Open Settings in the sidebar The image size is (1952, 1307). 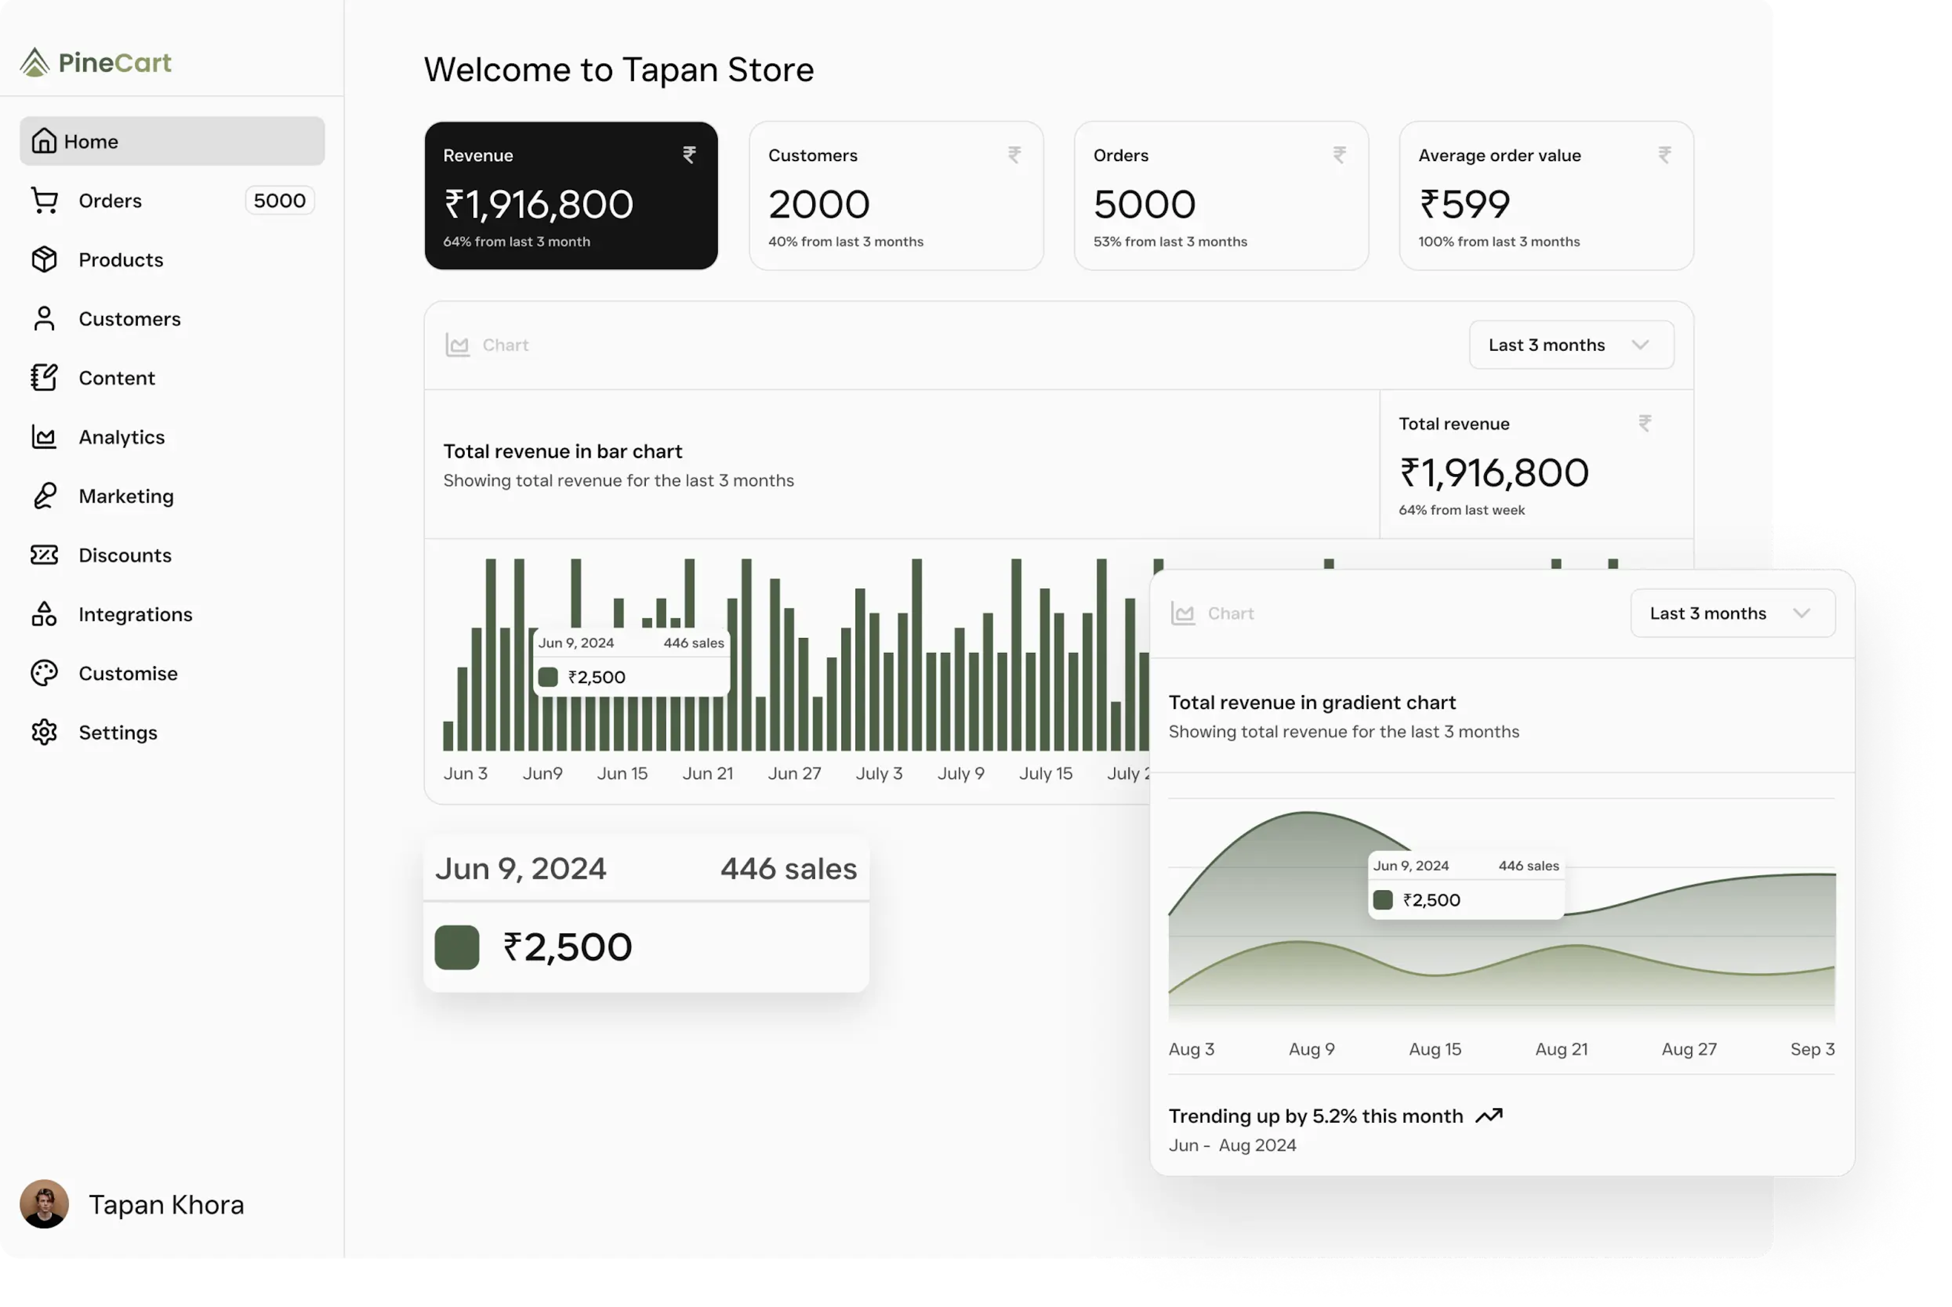pyautogui.click(x=173, y=733)
